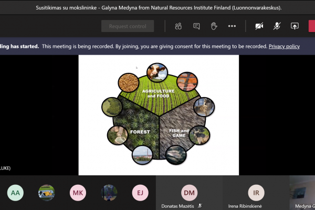Image resolution: width=315 pixels, height=210 pixels.
Task: Click Donatas Mazėtis muted microphone indicator
Action: tap(200, 206)
